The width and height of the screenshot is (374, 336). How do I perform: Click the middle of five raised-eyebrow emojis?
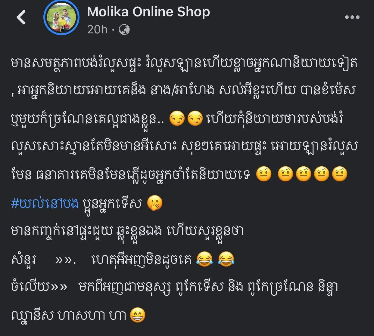pos(304,174)
